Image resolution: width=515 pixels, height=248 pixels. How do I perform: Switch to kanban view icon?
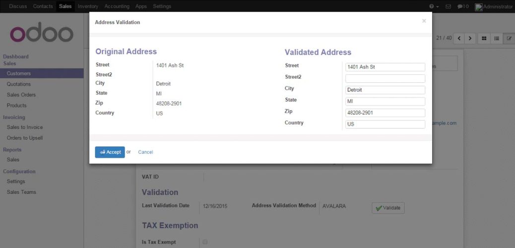[484, 38]
